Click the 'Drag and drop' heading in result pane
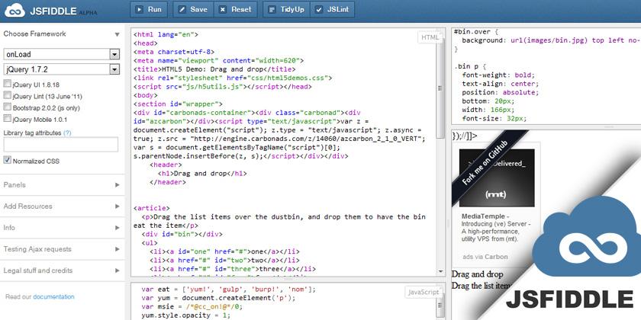This screenshot has width=641, height=320. coord(477,274)
